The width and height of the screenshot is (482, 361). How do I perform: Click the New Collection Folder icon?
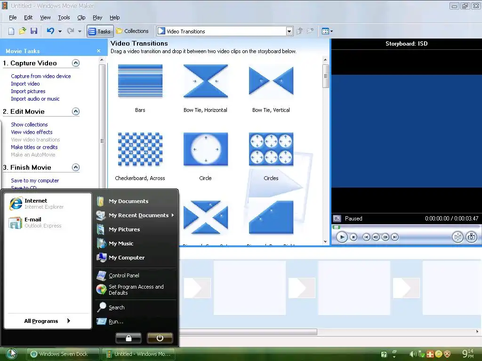[x=310, y=31]
